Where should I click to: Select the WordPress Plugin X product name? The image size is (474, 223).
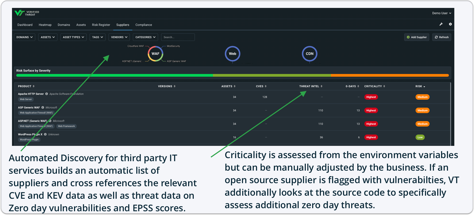click(30, 134)
